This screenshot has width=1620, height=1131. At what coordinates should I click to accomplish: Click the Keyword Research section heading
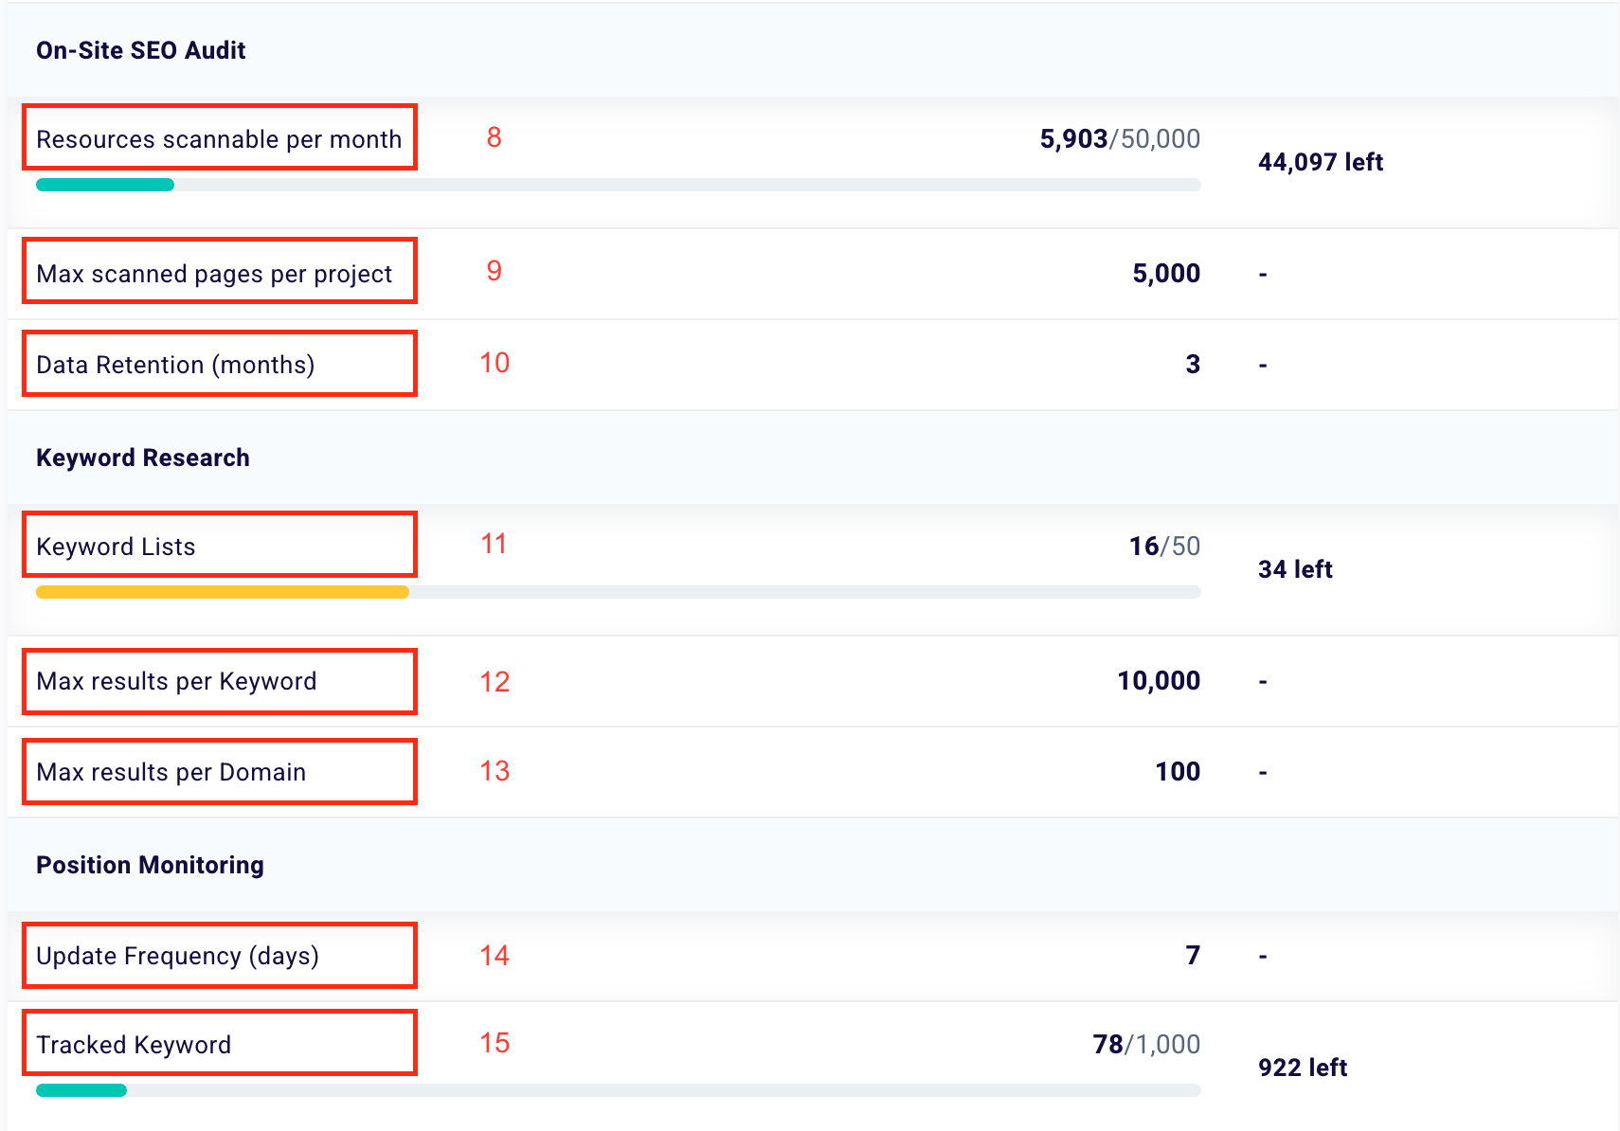point(143,458)
